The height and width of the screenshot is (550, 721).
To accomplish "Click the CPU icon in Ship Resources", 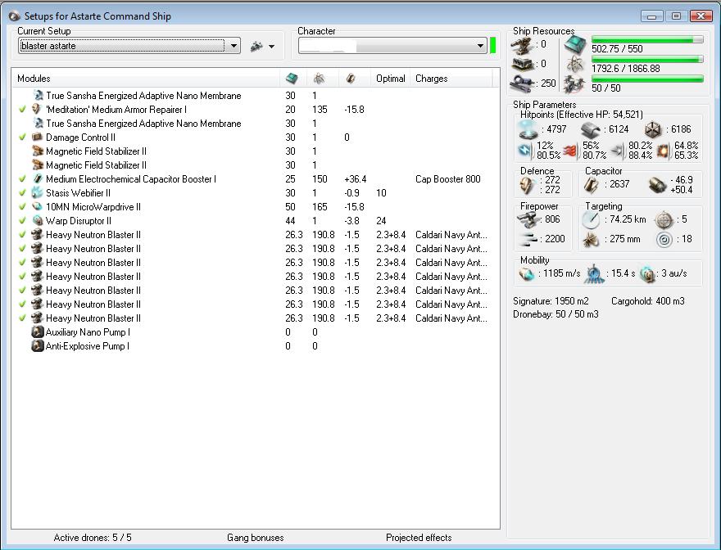I will [x=575, y=45].
